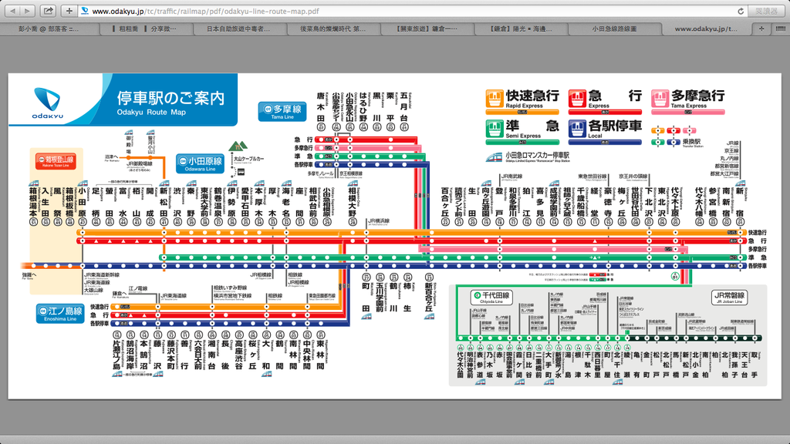Click the red Express train legend icon
790x444 pixels.
click(x=577, y=98)
